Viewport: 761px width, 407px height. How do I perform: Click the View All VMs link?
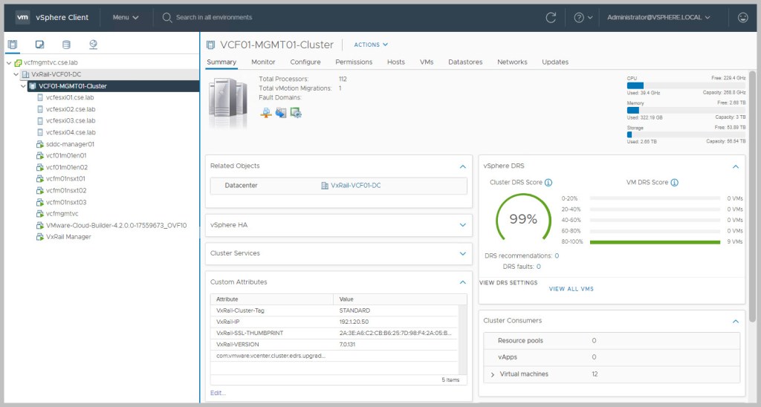571,289
